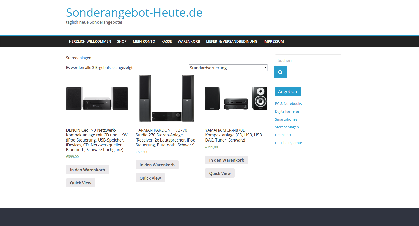
Task: Open the HARMAN KARDON HK 3770 title link
Action: pos(166,137)
